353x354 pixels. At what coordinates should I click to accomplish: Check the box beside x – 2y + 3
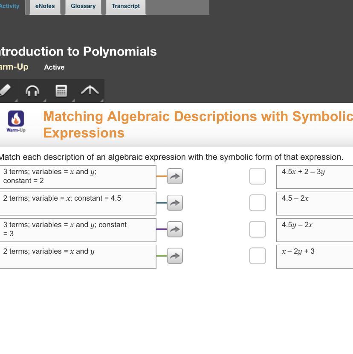[258, 256]
